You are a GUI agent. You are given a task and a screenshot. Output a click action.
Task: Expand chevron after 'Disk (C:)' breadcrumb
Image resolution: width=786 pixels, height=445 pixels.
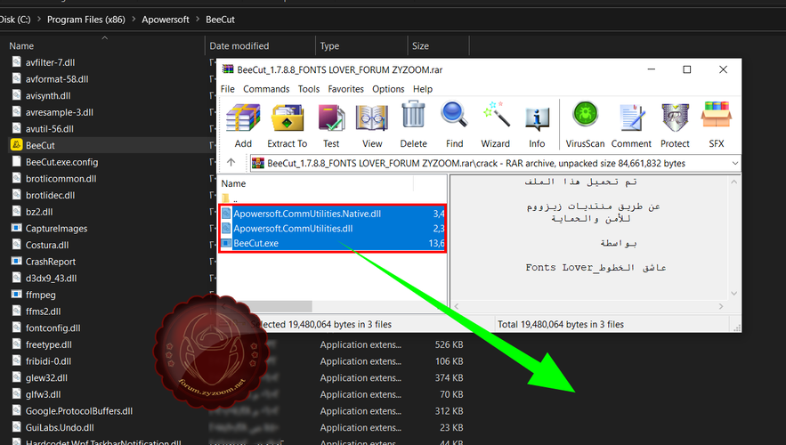(x=38, y=19)
